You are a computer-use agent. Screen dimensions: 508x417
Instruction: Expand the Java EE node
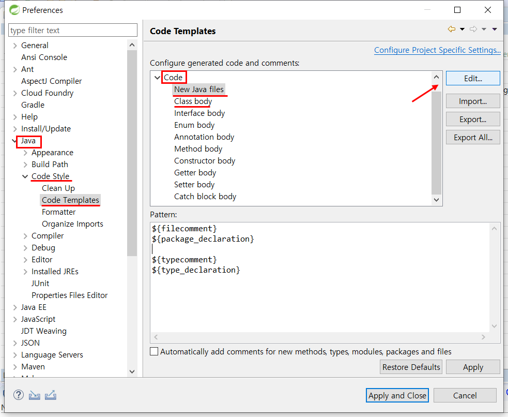(15, 307)
